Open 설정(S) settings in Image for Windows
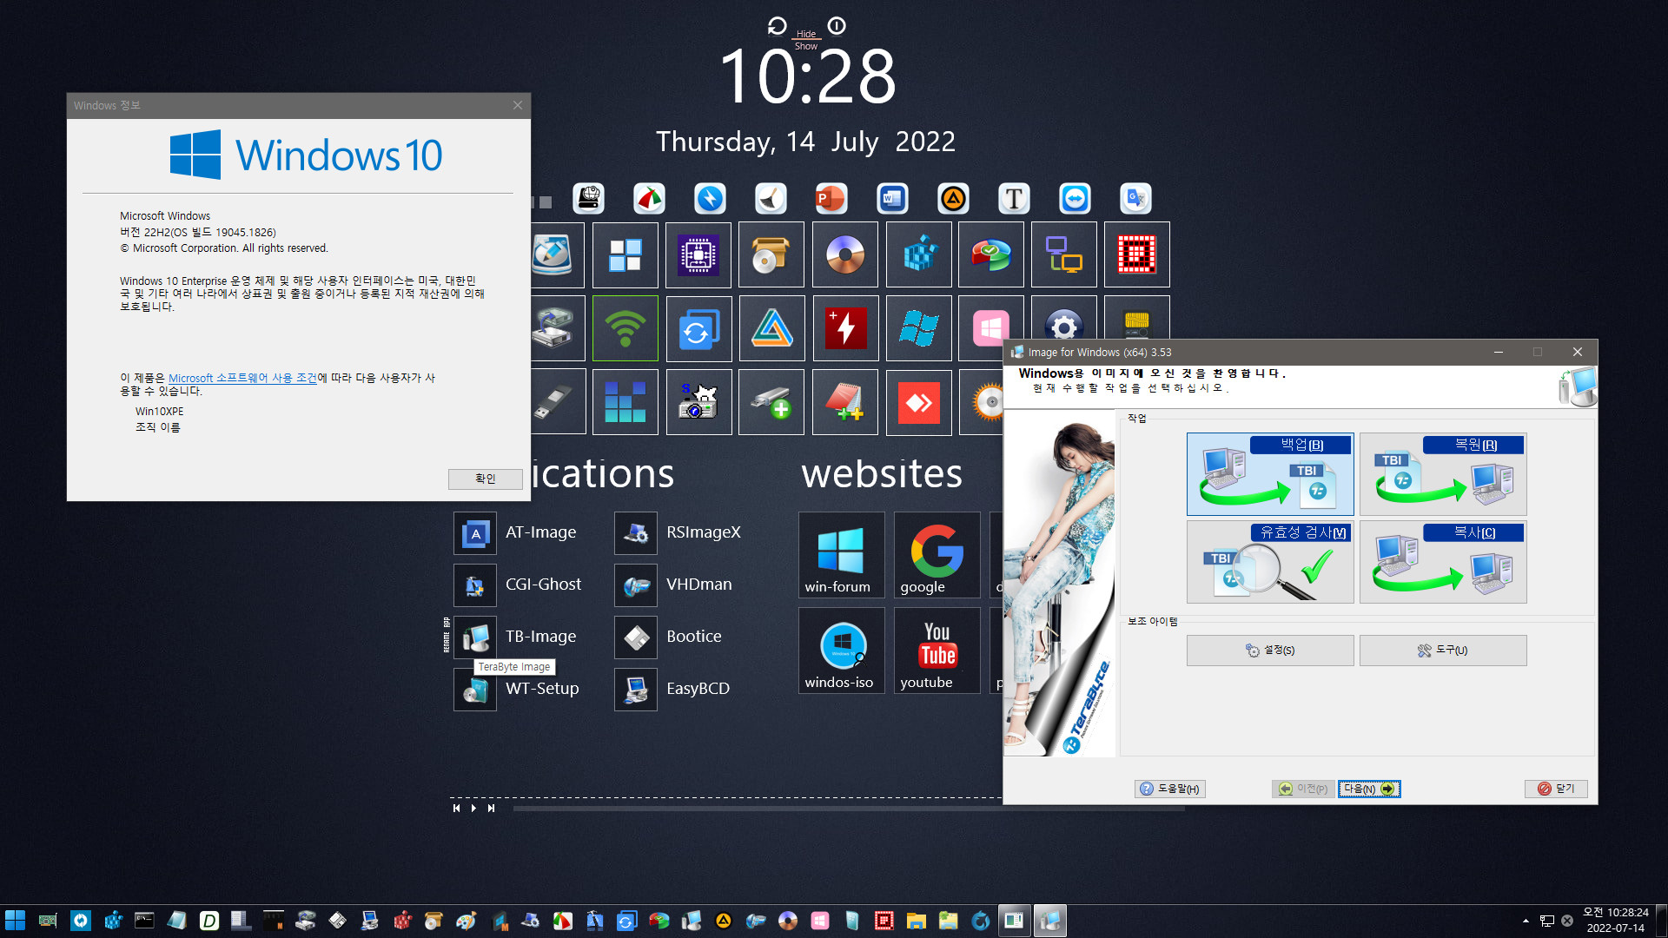The height and width of the screenshot is (938, 1668). (x=1270, y=651)
